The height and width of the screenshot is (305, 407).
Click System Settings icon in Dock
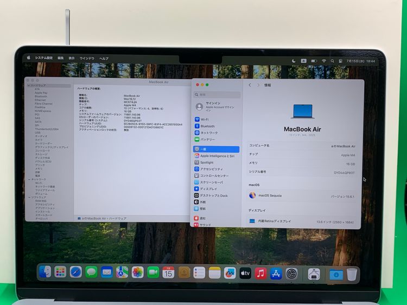(x=291, y=274)
